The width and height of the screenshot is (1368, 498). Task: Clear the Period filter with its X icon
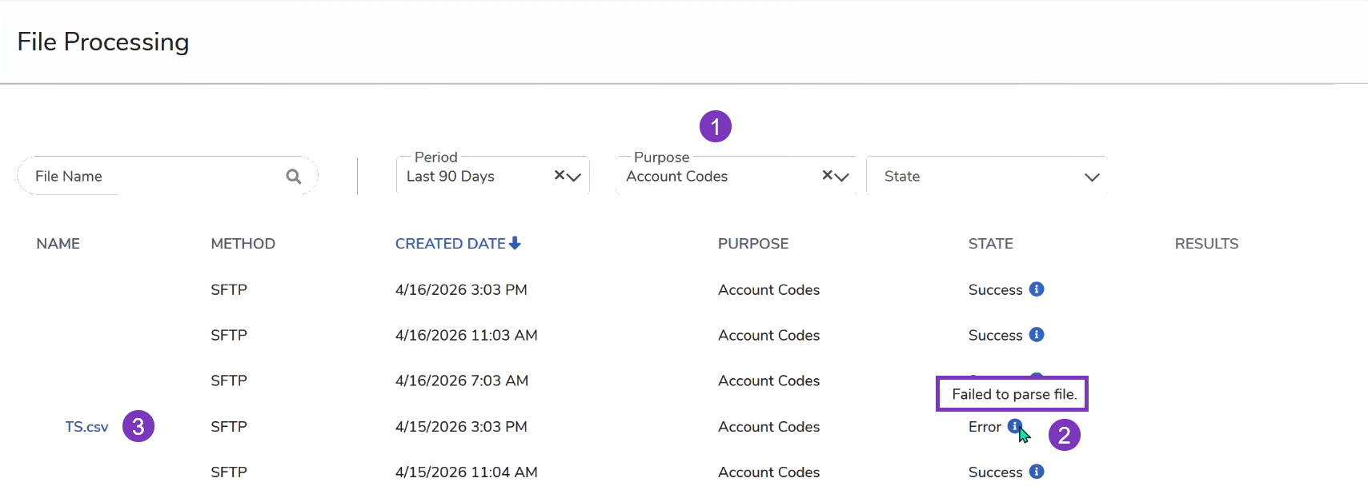pyautogui.click(x=560, y=175)
